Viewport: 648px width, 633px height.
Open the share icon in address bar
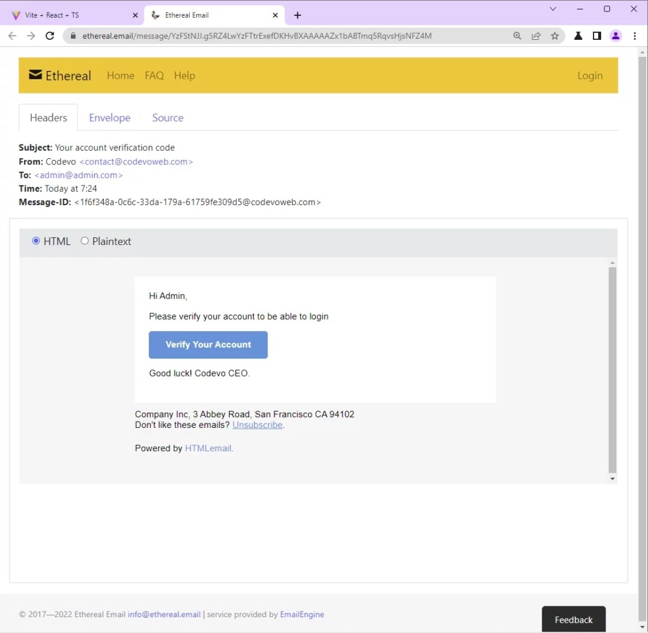click(536, 36)
